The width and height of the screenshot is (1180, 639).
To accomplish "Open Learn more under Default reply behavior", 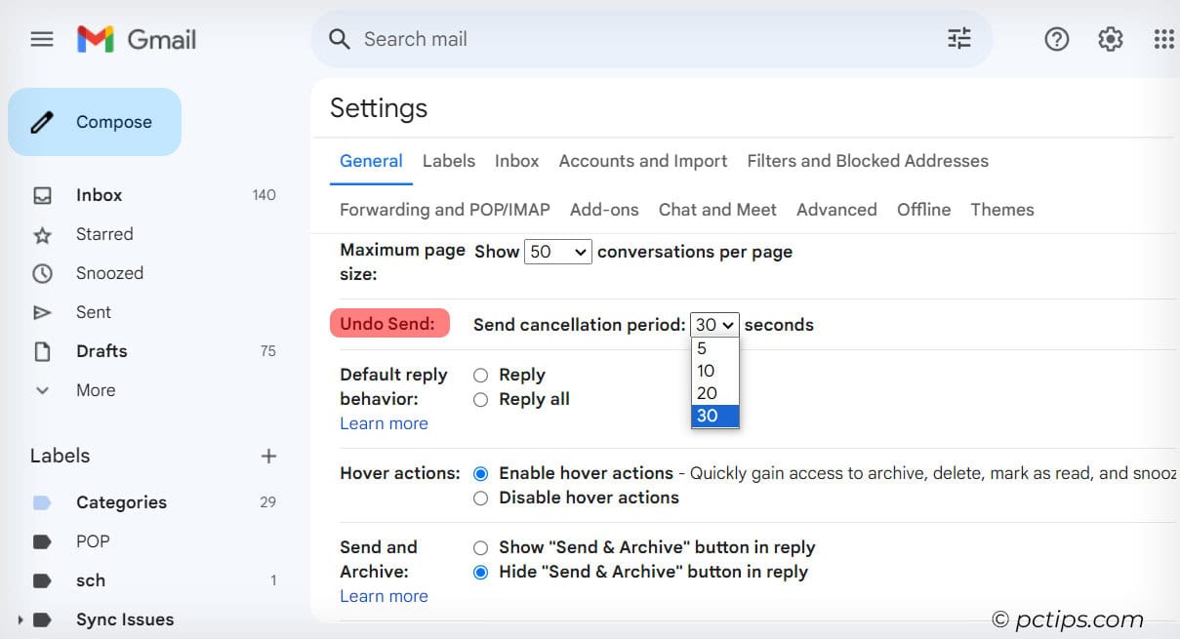I will [x=384, y=423].
